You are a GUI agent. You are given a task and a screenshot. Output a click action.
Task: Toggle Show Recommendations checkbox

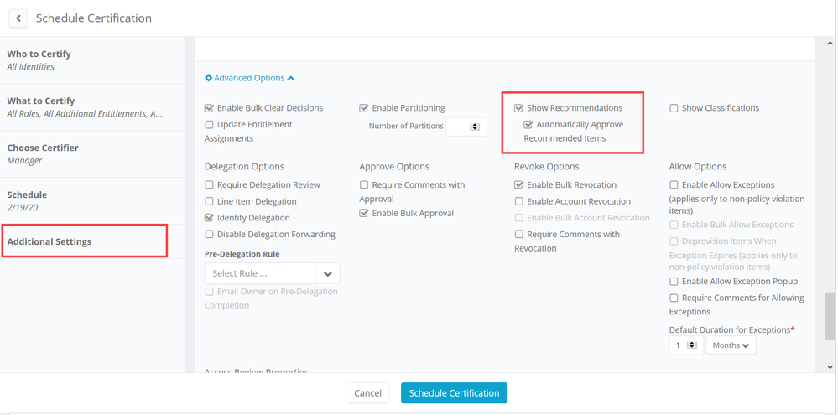519,108
